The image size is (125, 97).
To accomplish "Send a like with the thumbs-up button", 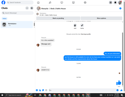I will (x=121, y=90).
